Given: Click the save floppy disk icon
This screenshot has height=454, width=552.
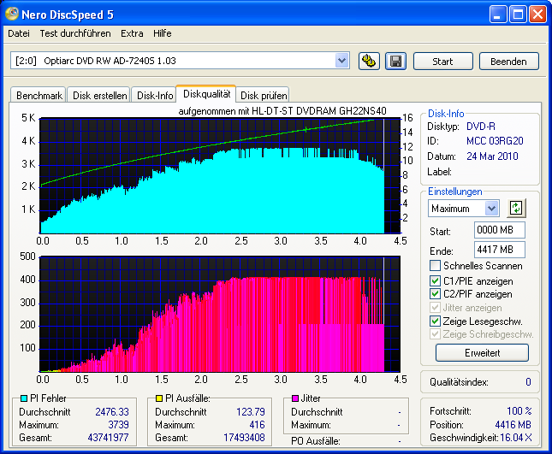Looking at the screenshot, I should 395,62.
